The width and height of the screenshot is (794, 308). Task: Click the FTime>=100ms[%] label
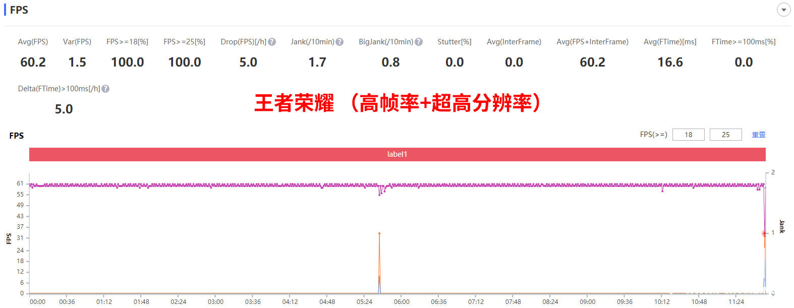[x=744, y=42]
